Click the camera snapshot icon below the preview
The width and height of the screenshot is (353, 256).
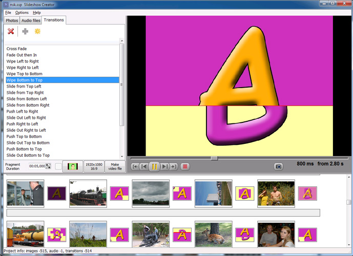(278, 166)
